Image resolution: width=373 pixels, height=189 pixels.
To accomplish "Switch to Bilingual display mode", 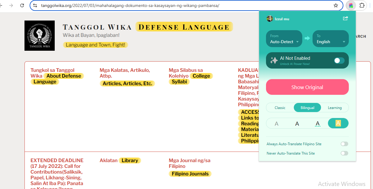I will 307,108.
